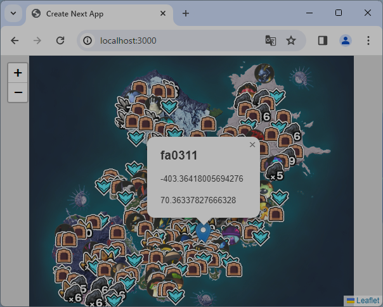
Task: Expand the tab search dropdown
Action: point(13,13)
